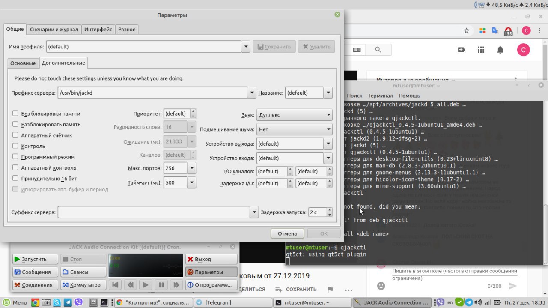Click the Выход quit button
Screen dimensions: 548x308
click(x=211, y=259)
